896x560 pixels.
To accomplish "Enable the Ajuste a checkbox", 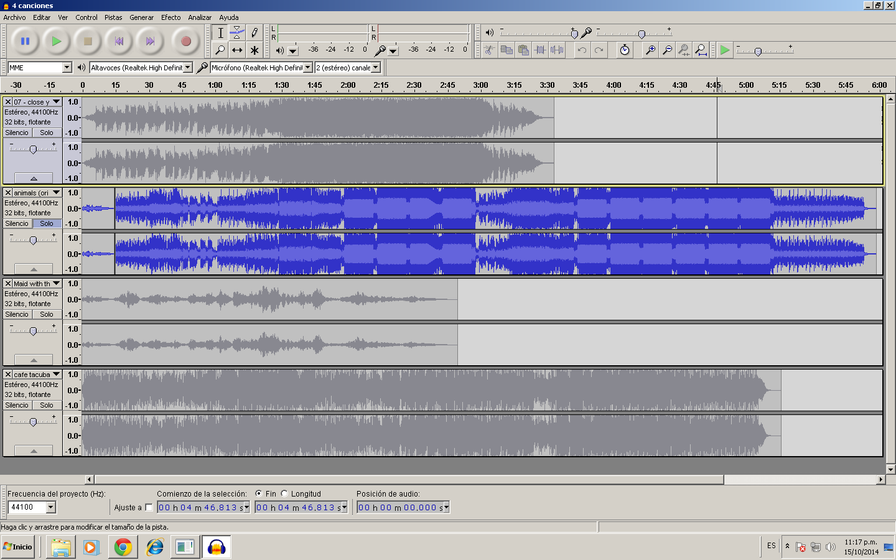I will click(x=149, y=507).
